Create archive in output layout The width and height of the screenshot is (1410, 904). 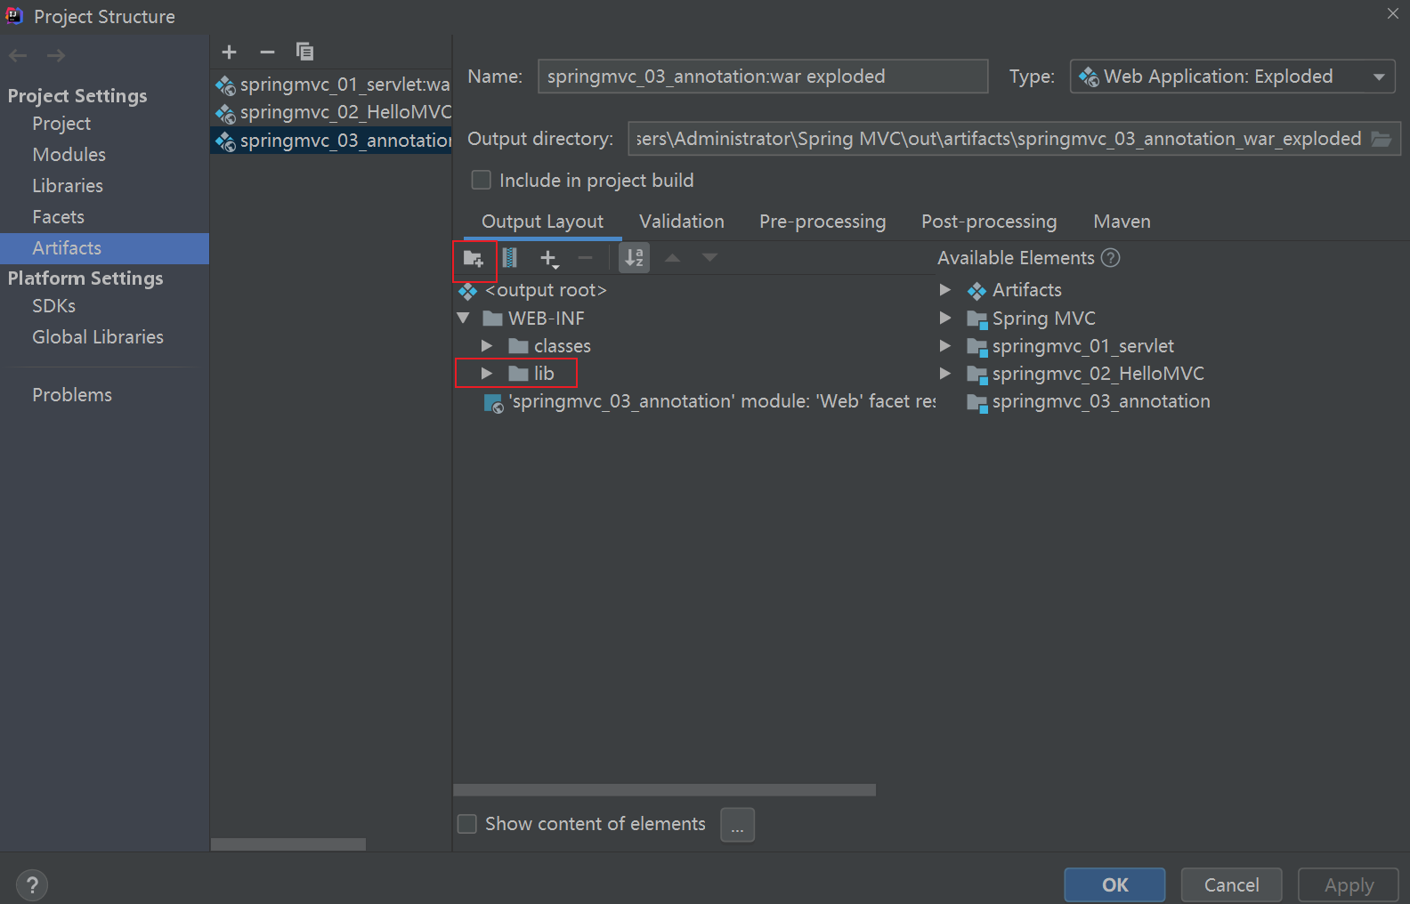click(510, 258)
